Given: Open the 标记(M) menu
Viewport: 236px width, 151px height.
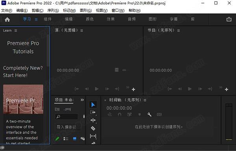Looking at the screenshot, I should tap(69, 10).
